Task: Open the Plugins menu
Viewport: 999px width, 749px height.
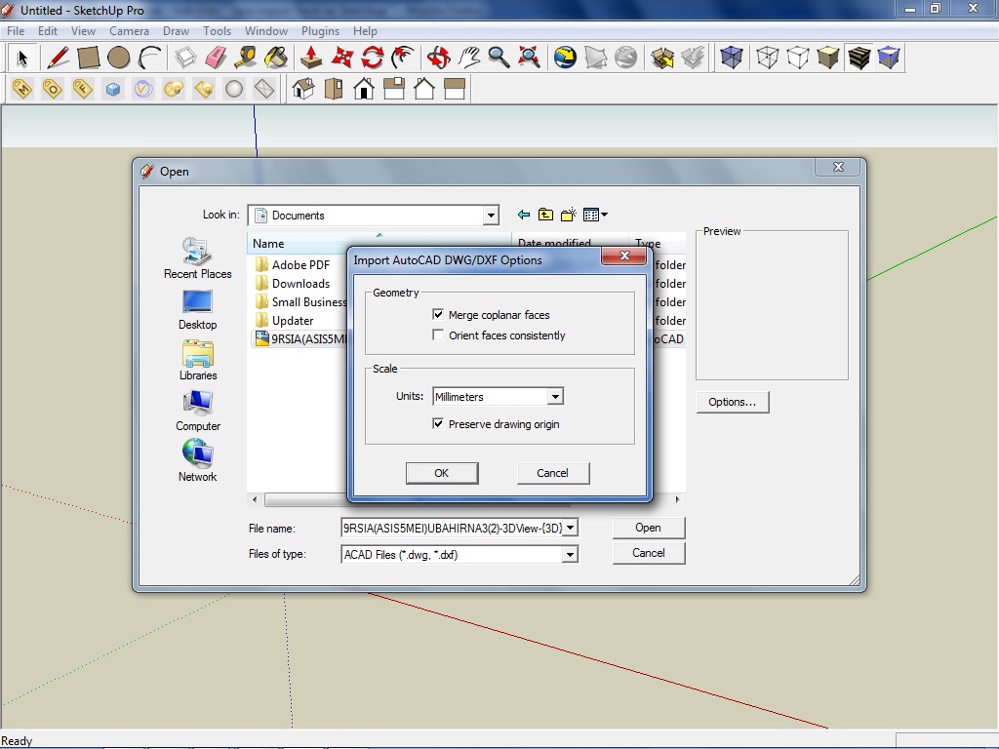Action: [320, 30]
